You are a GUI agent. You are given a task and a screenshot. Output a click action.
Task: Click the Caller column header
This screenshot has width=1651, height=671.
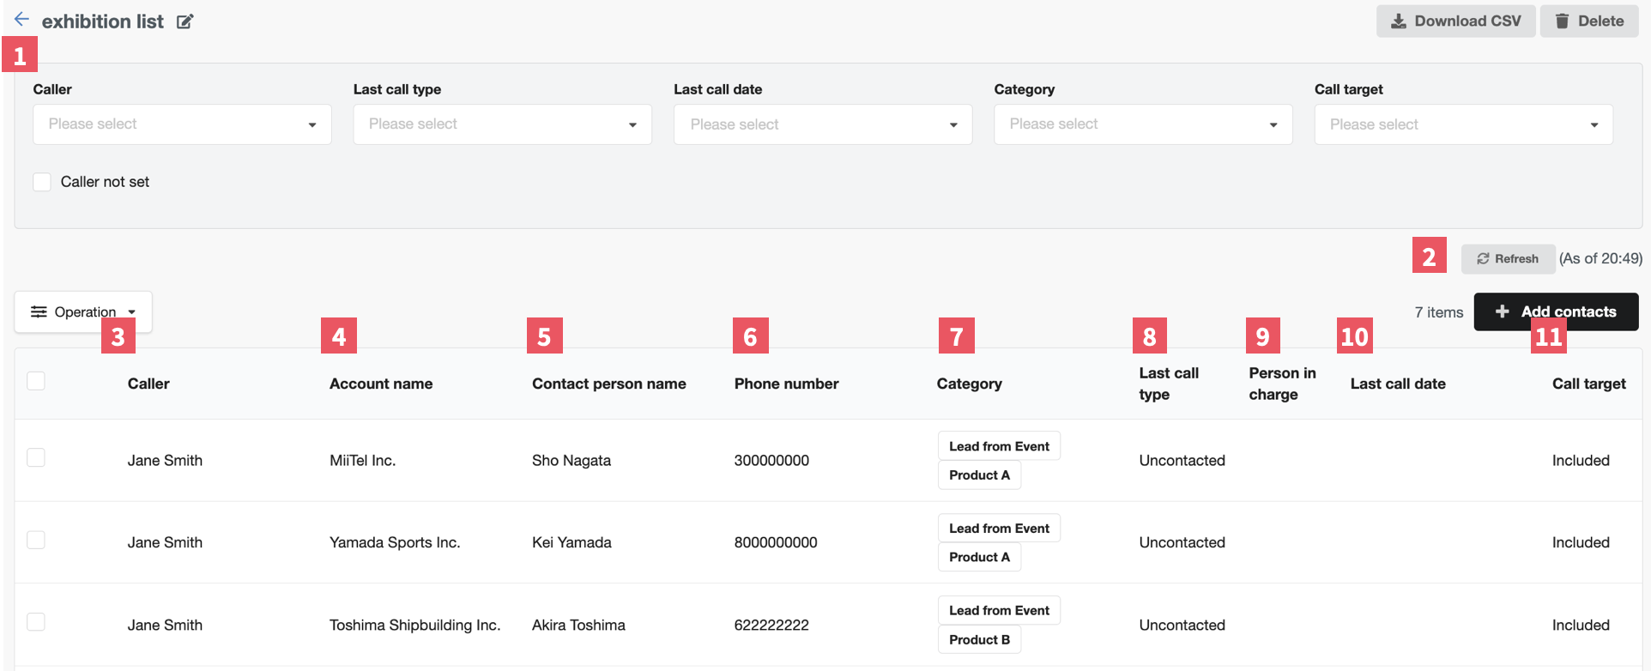[x=148, y=384]
